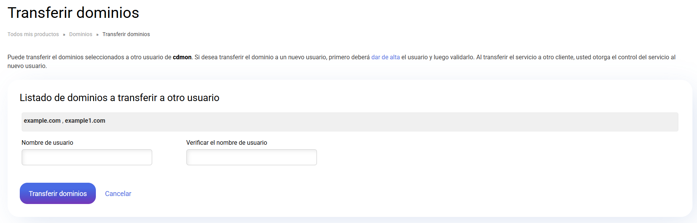Select example1.com in the domain list
This screenshot has width=697, height=223.
[85, 121]
